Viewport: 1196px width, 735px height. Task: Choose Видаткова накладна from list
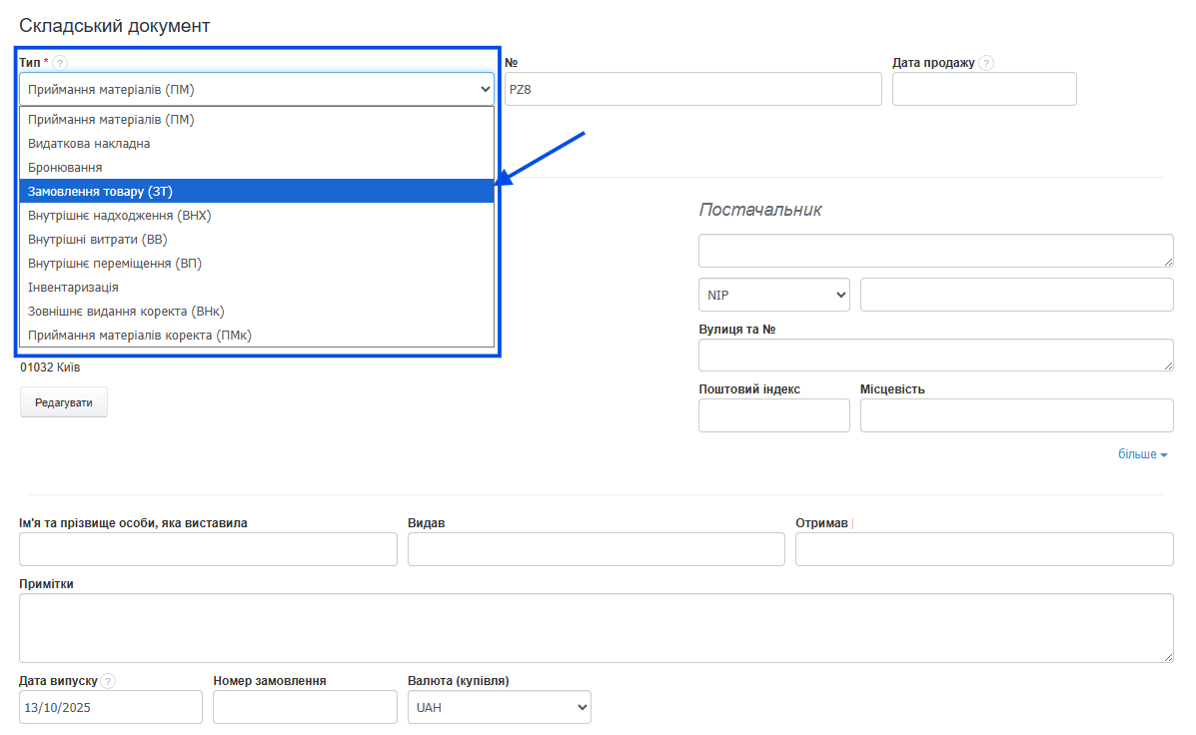[x=257, y=143]
